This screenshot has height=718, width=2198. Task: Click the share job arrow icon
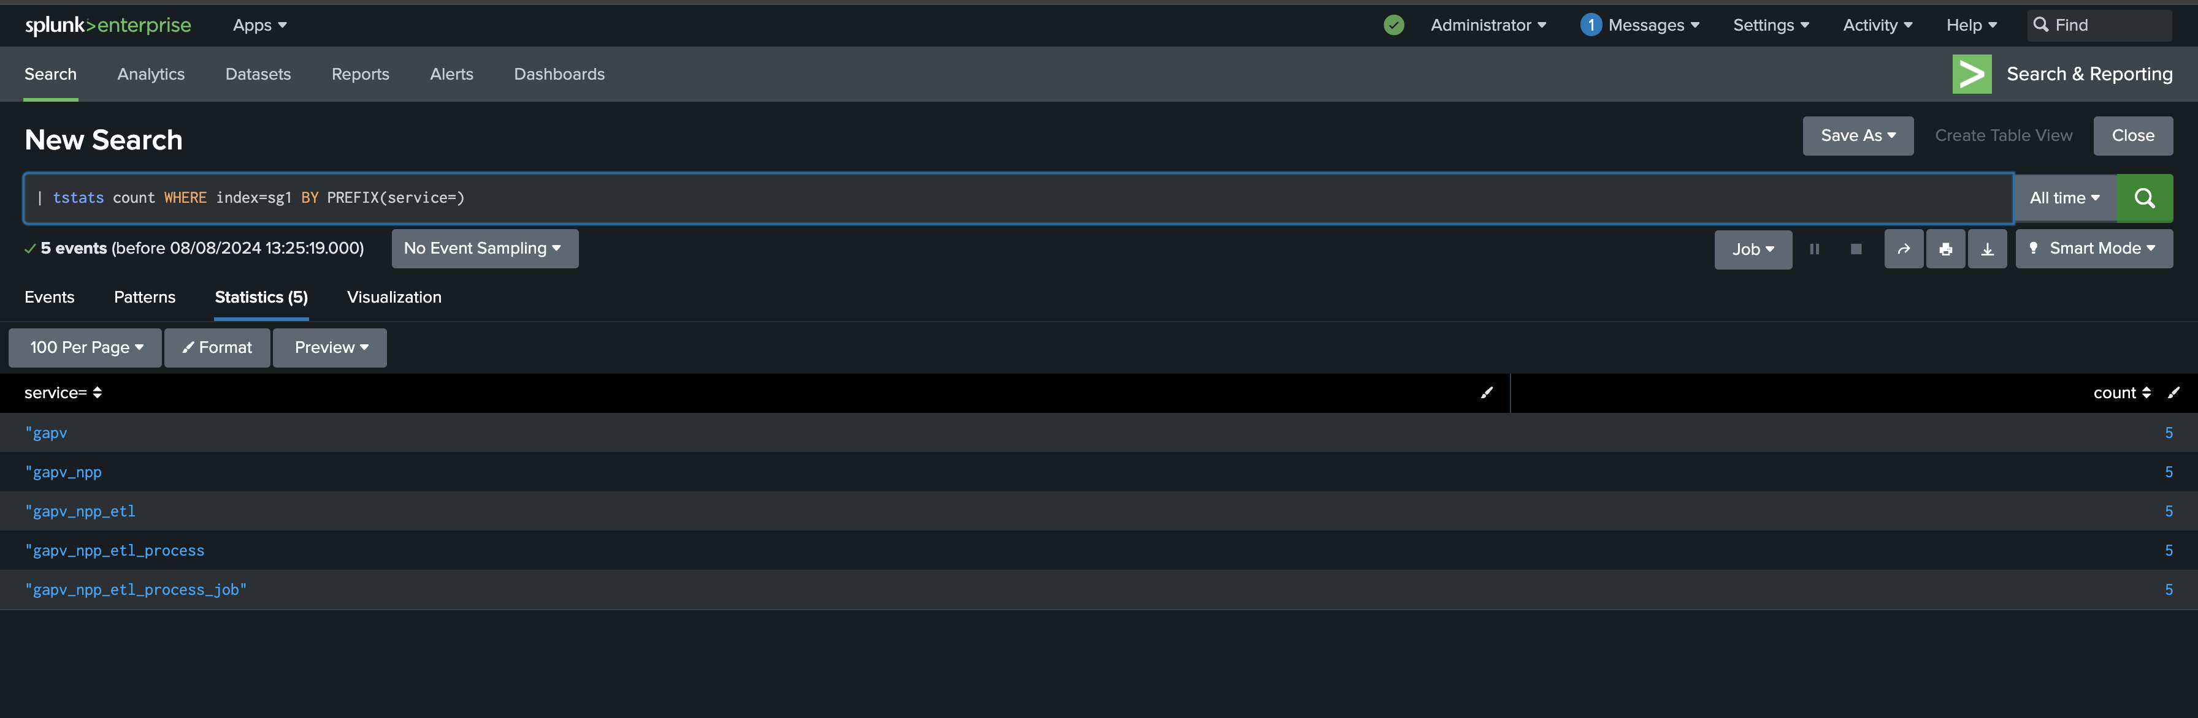point(1904,249)
